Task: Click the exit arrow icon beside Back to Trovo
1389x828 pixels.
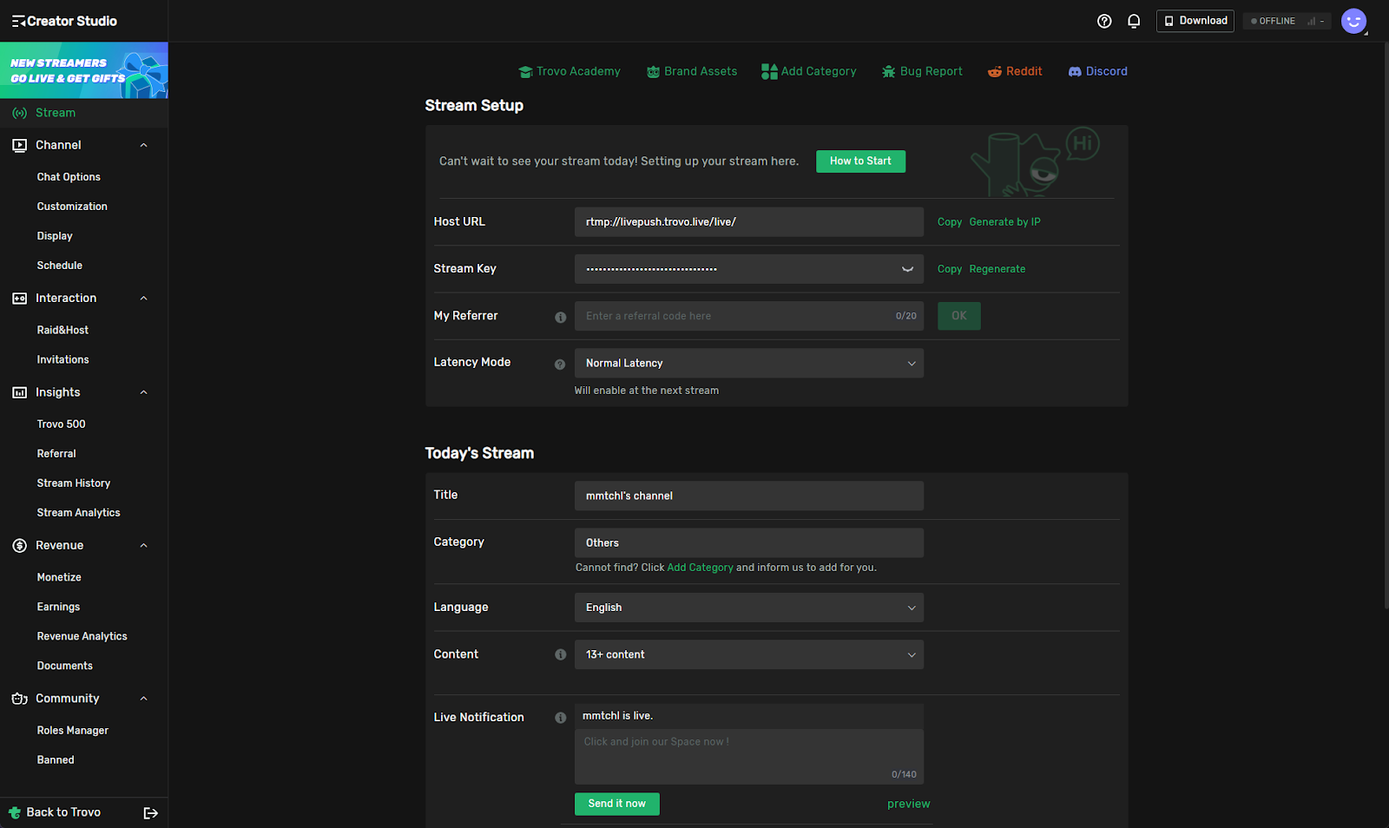Action: click(150, 813)
